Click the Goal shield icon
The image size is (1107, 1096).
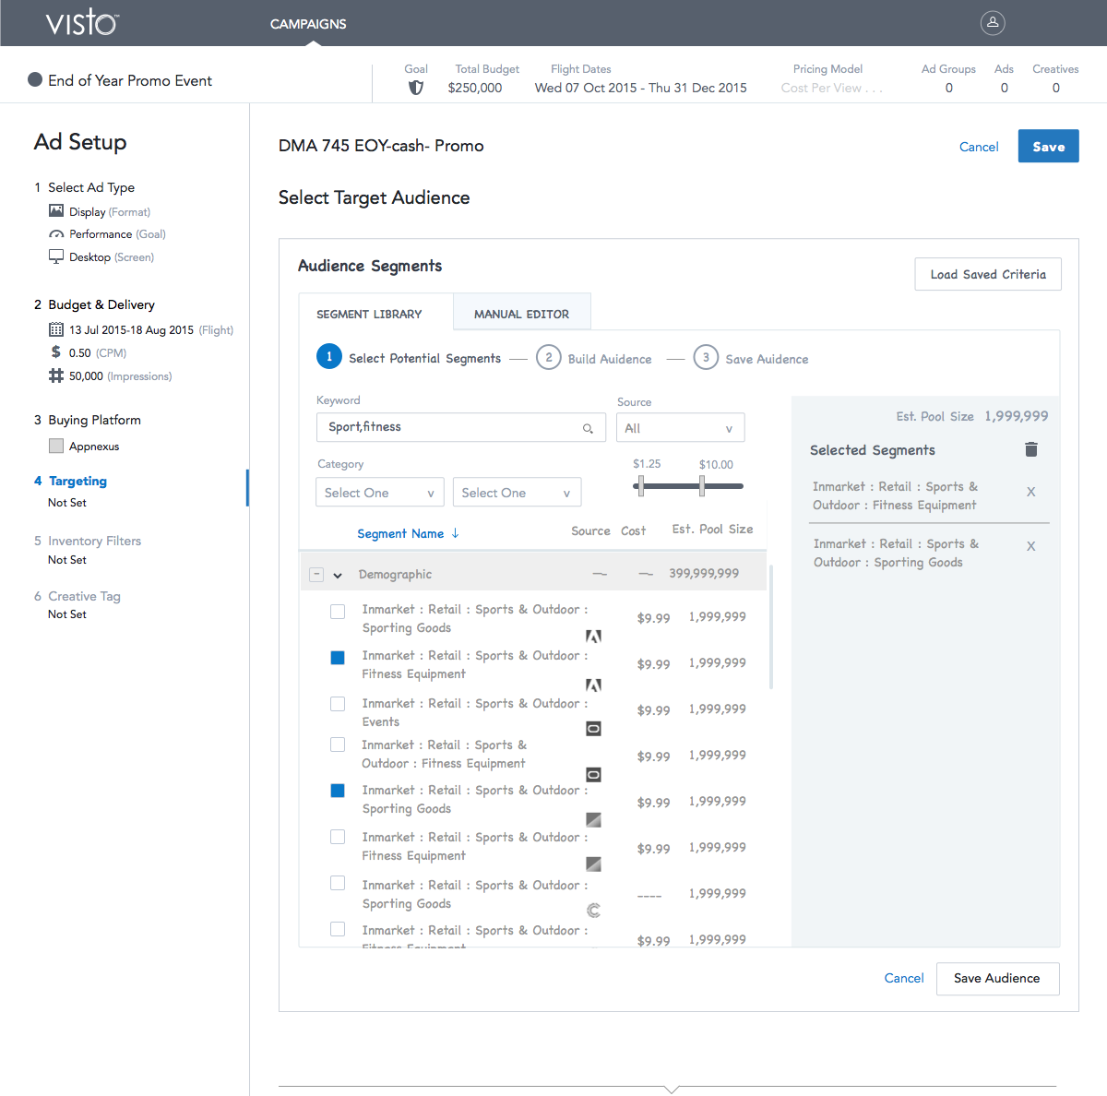416,88
